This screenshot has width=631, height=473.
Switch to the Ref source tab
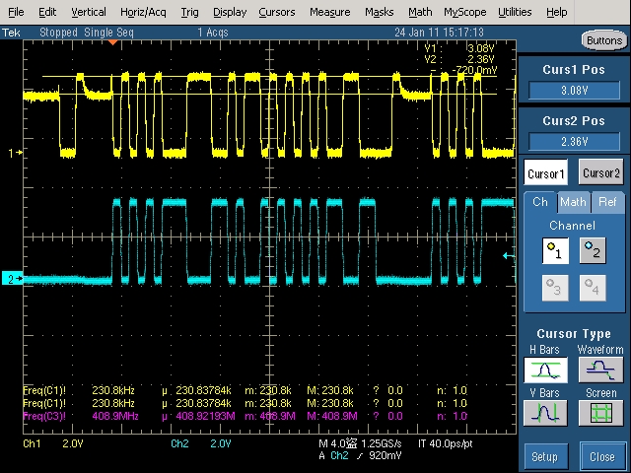point(607,202)
